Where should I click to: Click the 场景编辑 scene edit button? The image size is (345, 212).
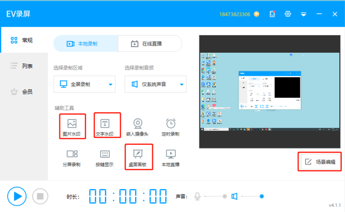coord(321,162)
